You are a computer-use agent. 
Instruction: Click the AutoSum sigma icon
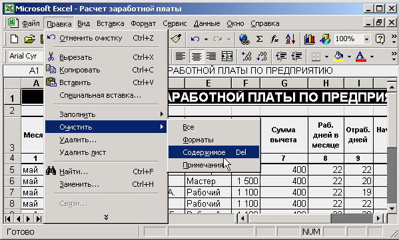259,39
